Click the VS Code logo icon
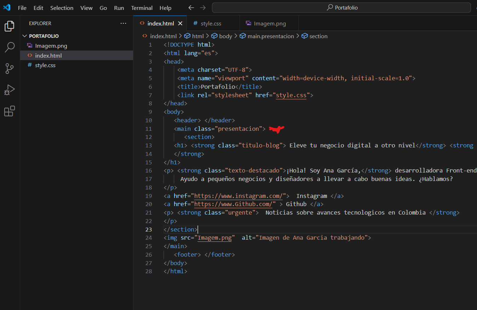The width and height of the screenshot is (477, 310). coord(7,7)
